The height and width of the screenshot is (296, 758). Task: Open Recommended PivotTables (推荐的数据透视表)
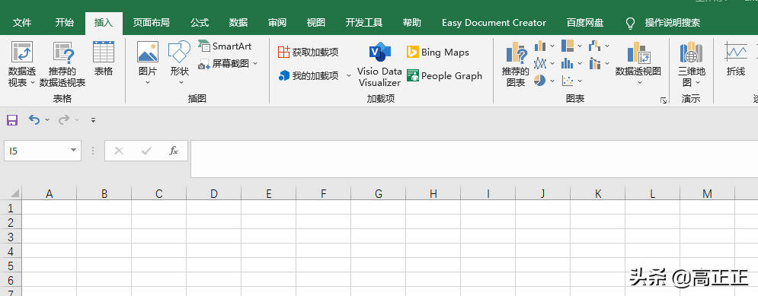point(62,53)
